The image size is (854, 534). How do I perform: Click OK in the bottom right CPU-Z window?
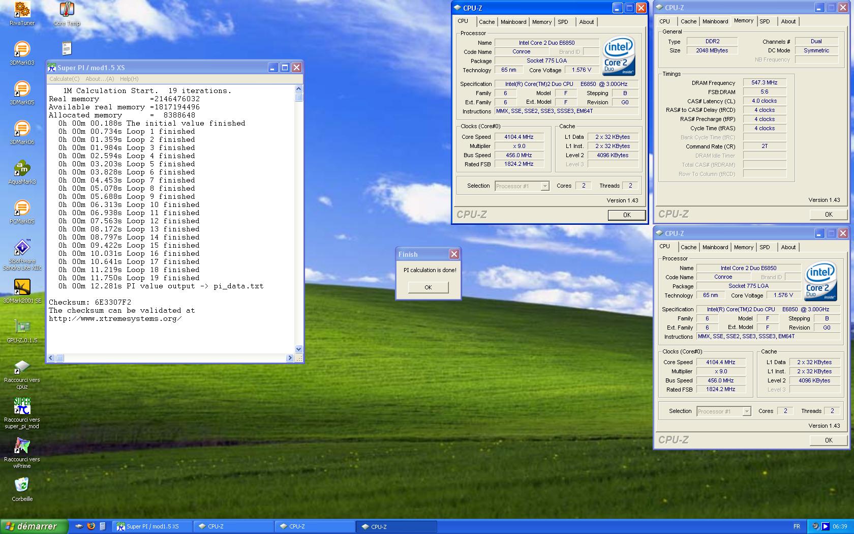pyautogui.click(x=829, y=440)
